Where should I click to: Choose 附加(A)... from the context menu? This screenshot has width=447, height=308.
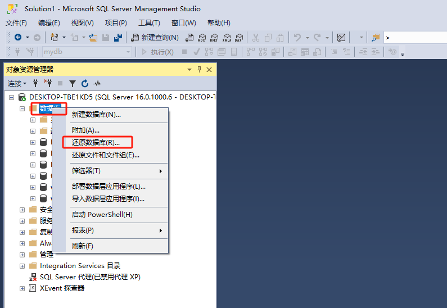tap(85, 130)
